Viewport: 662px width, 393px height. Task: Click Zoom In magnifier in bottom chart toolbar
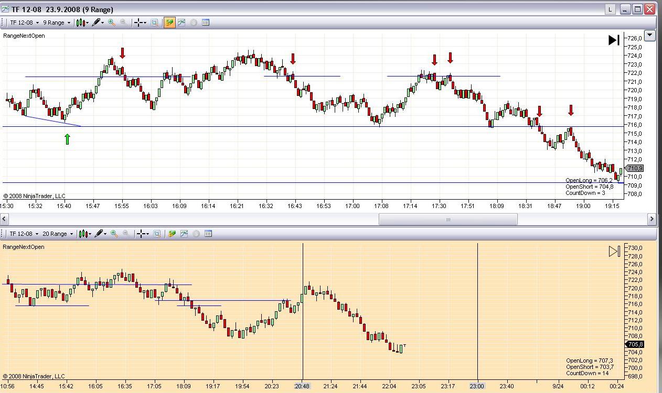pyautogui.click(x=114, y=234)
